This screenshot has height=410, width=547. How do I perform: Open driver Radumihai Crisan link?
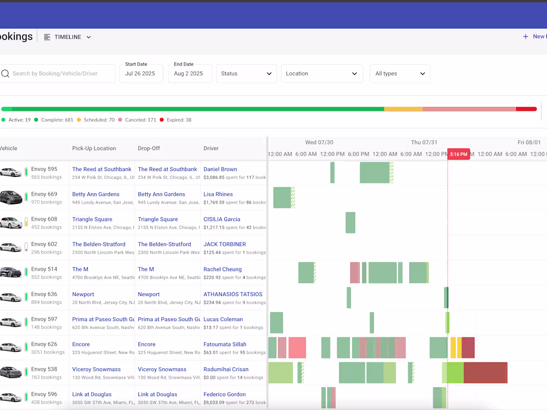(x=226, y=369)
